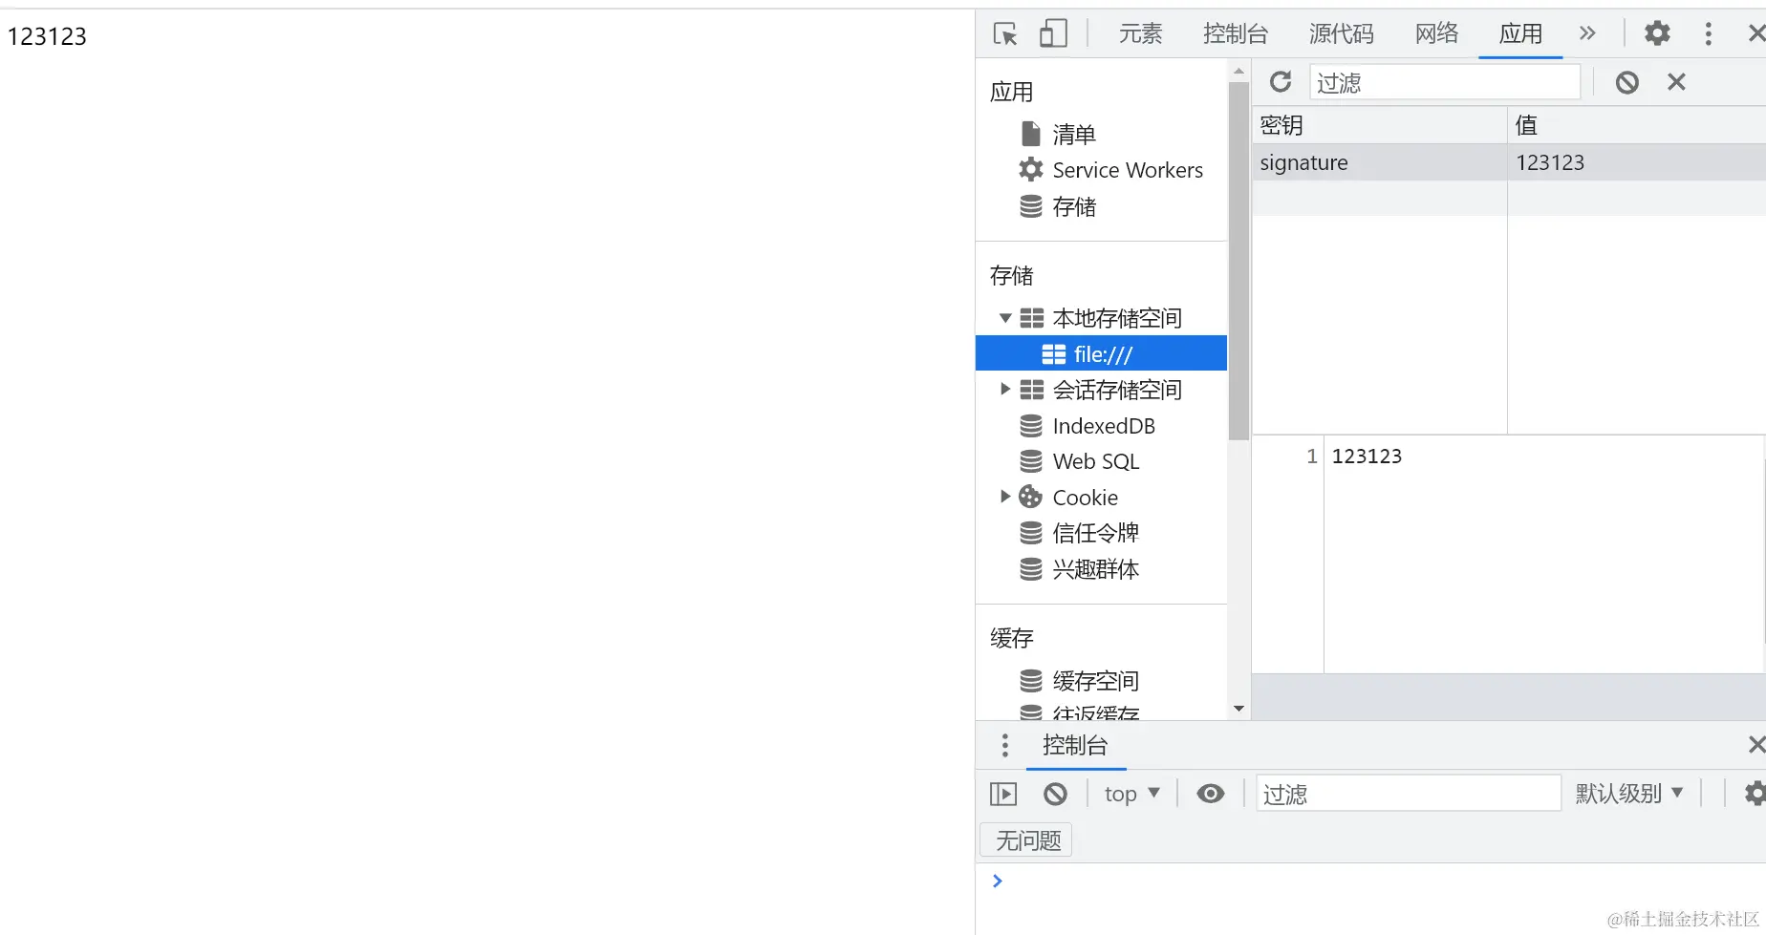Show more DevTools tabs chevron

coord(1587,33)
